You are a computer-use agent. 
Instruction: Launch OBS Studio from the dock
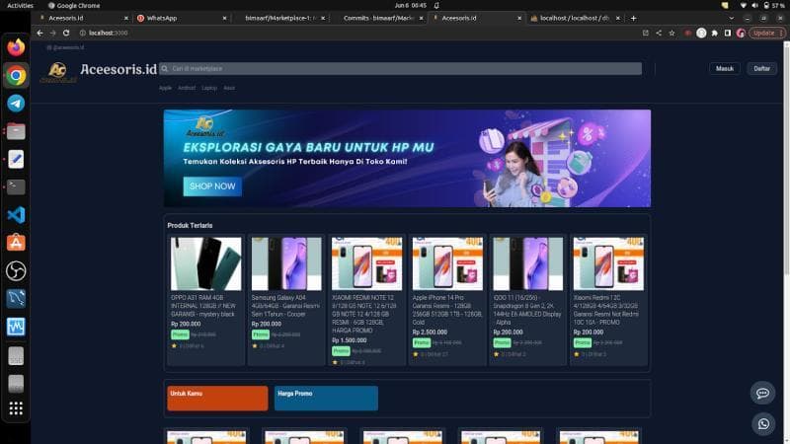[x=16, y=270]
